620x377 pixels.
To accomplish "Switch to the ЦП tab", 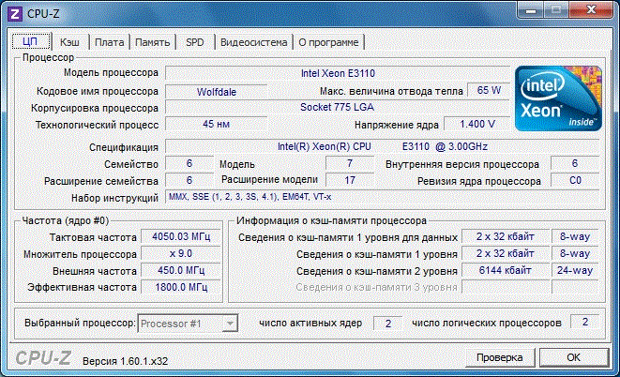I will point(30,42).
